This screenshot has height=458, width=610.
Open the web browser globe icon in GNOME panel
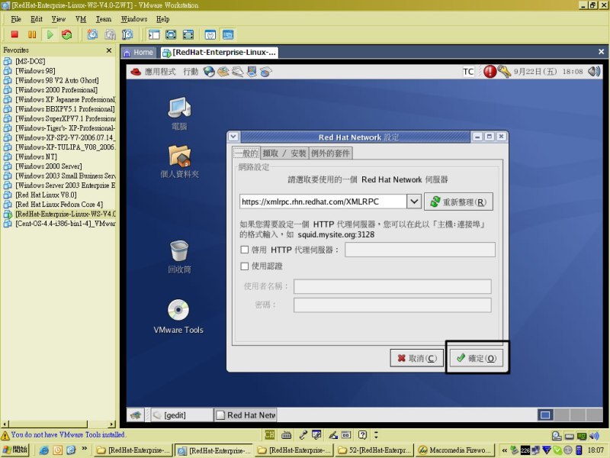[209, 72]
